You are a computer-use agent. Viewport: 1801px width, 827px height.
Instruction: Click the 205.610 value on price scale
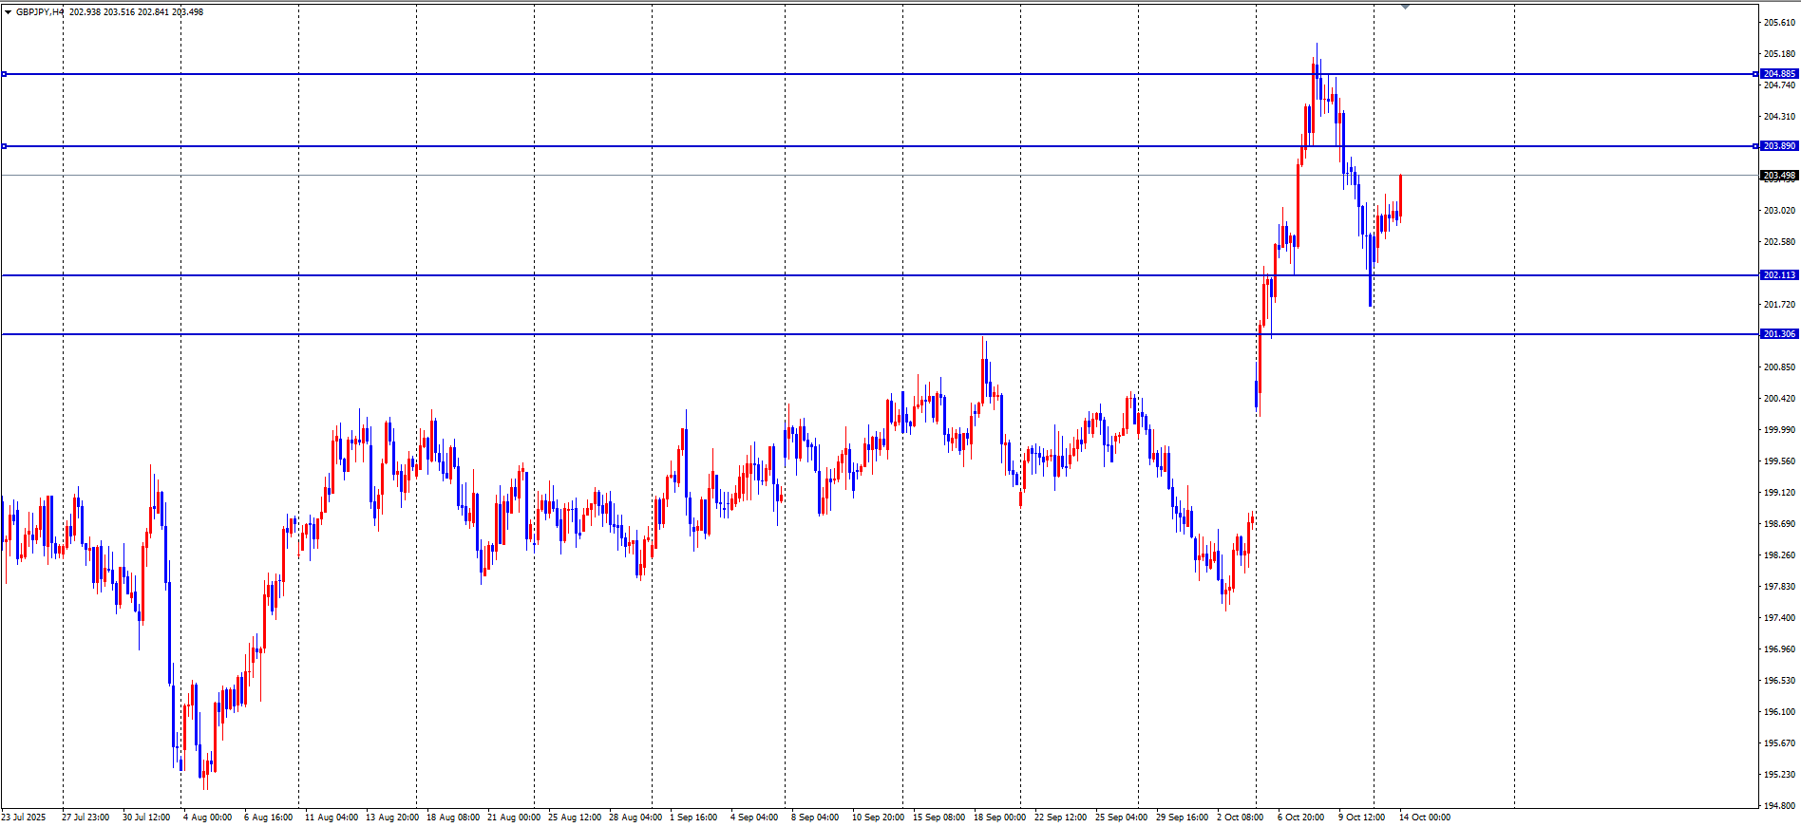coord(1779,23)
